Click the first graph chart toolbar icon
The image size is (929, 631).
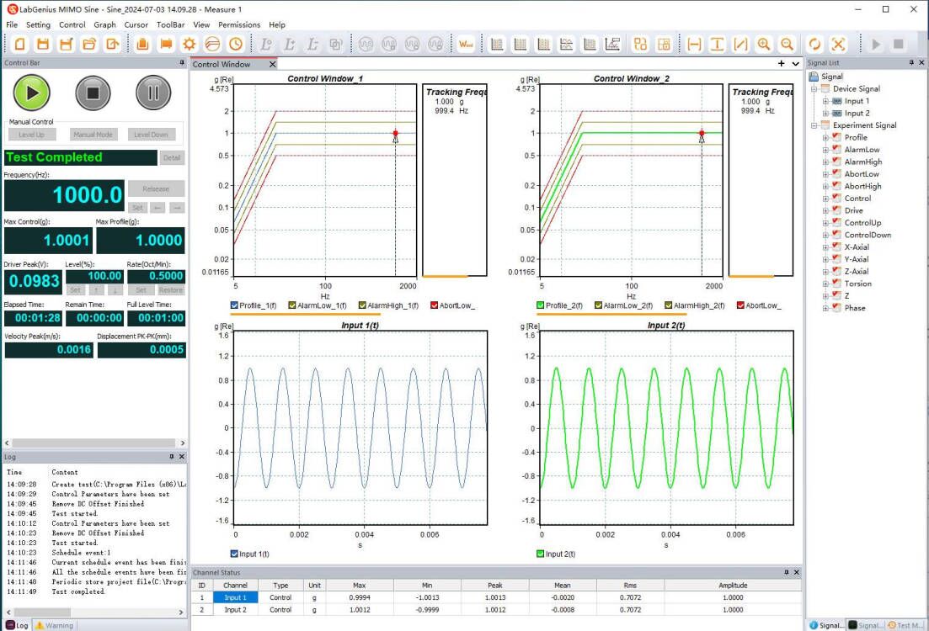[497, 44]
